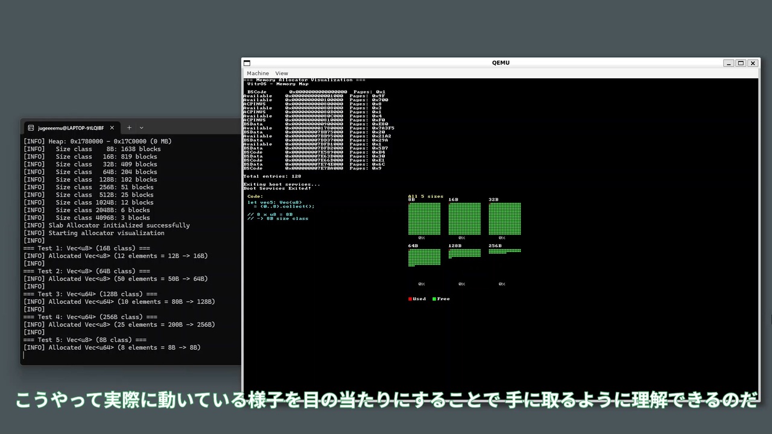
Task: Click the 64B slab block grid
Action: pos(424,257)
